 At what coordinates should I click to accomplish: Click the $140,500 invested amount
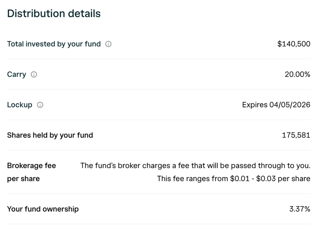click(x=294, y=44)
